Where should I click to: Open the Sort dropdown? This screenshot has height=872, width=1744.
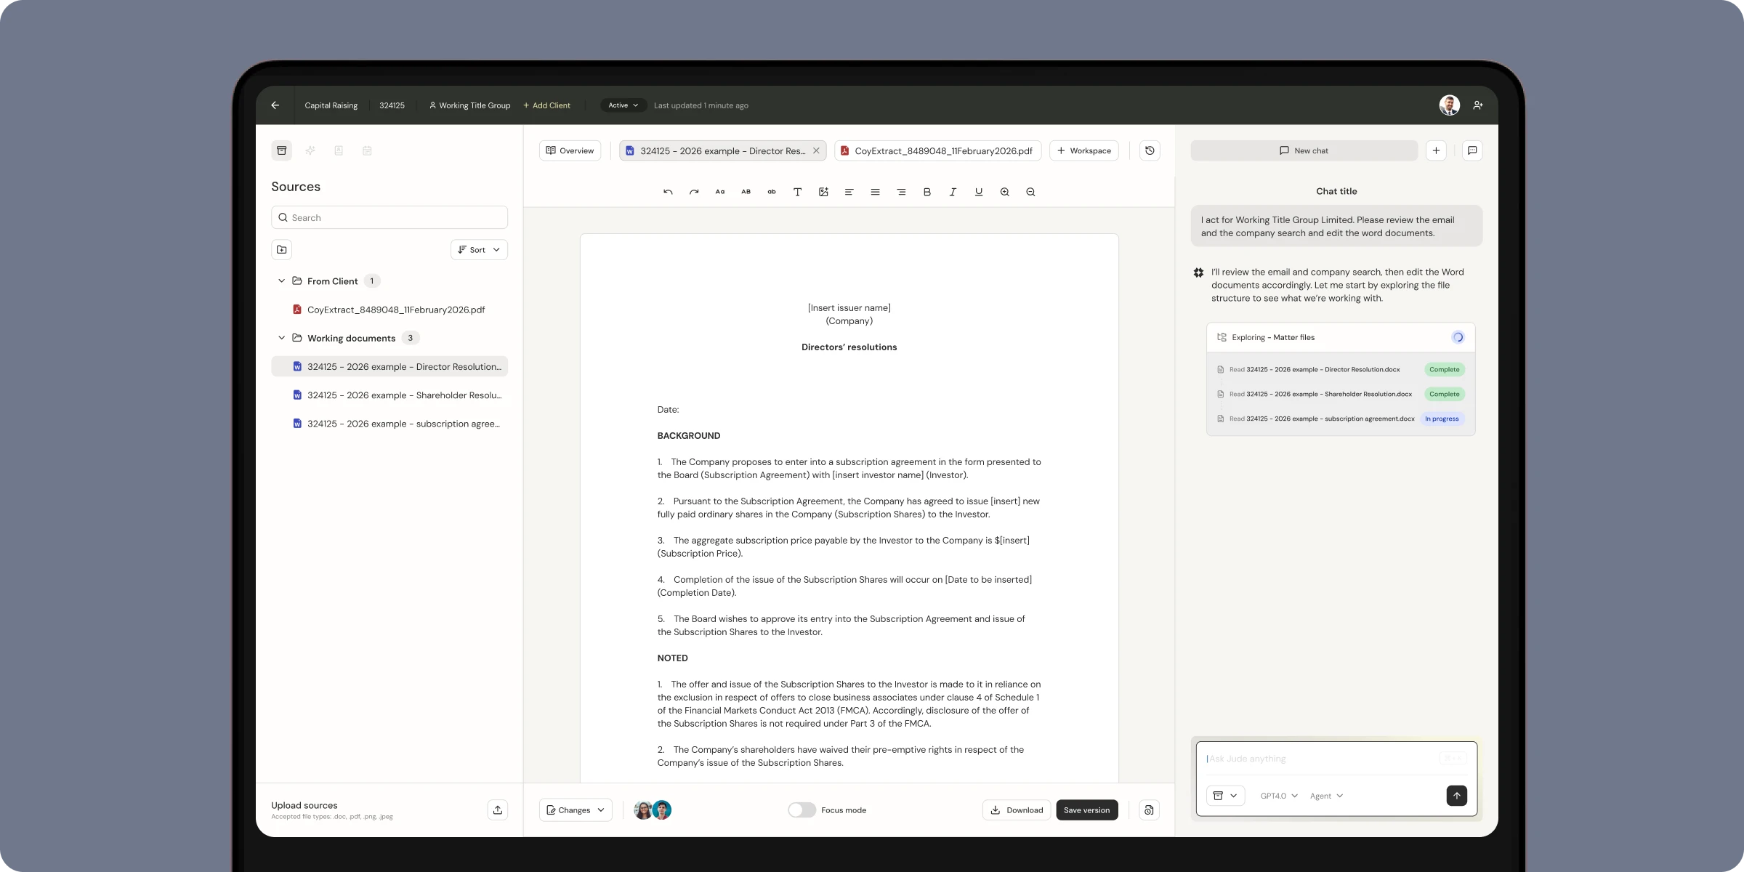(479, 249)
